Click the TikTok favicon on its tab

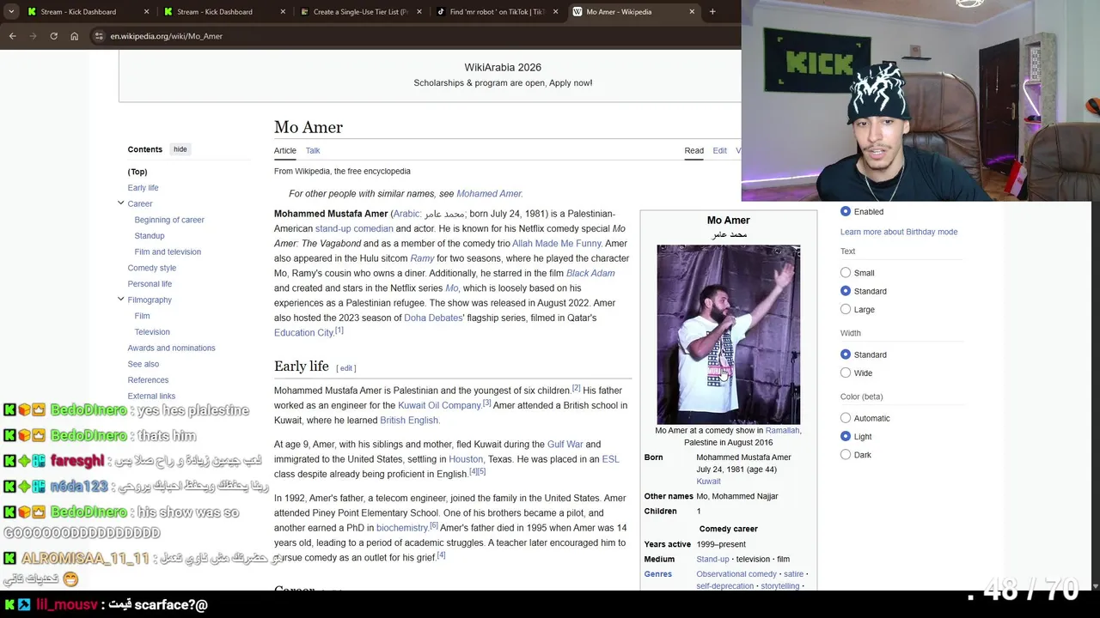point(441,12)
